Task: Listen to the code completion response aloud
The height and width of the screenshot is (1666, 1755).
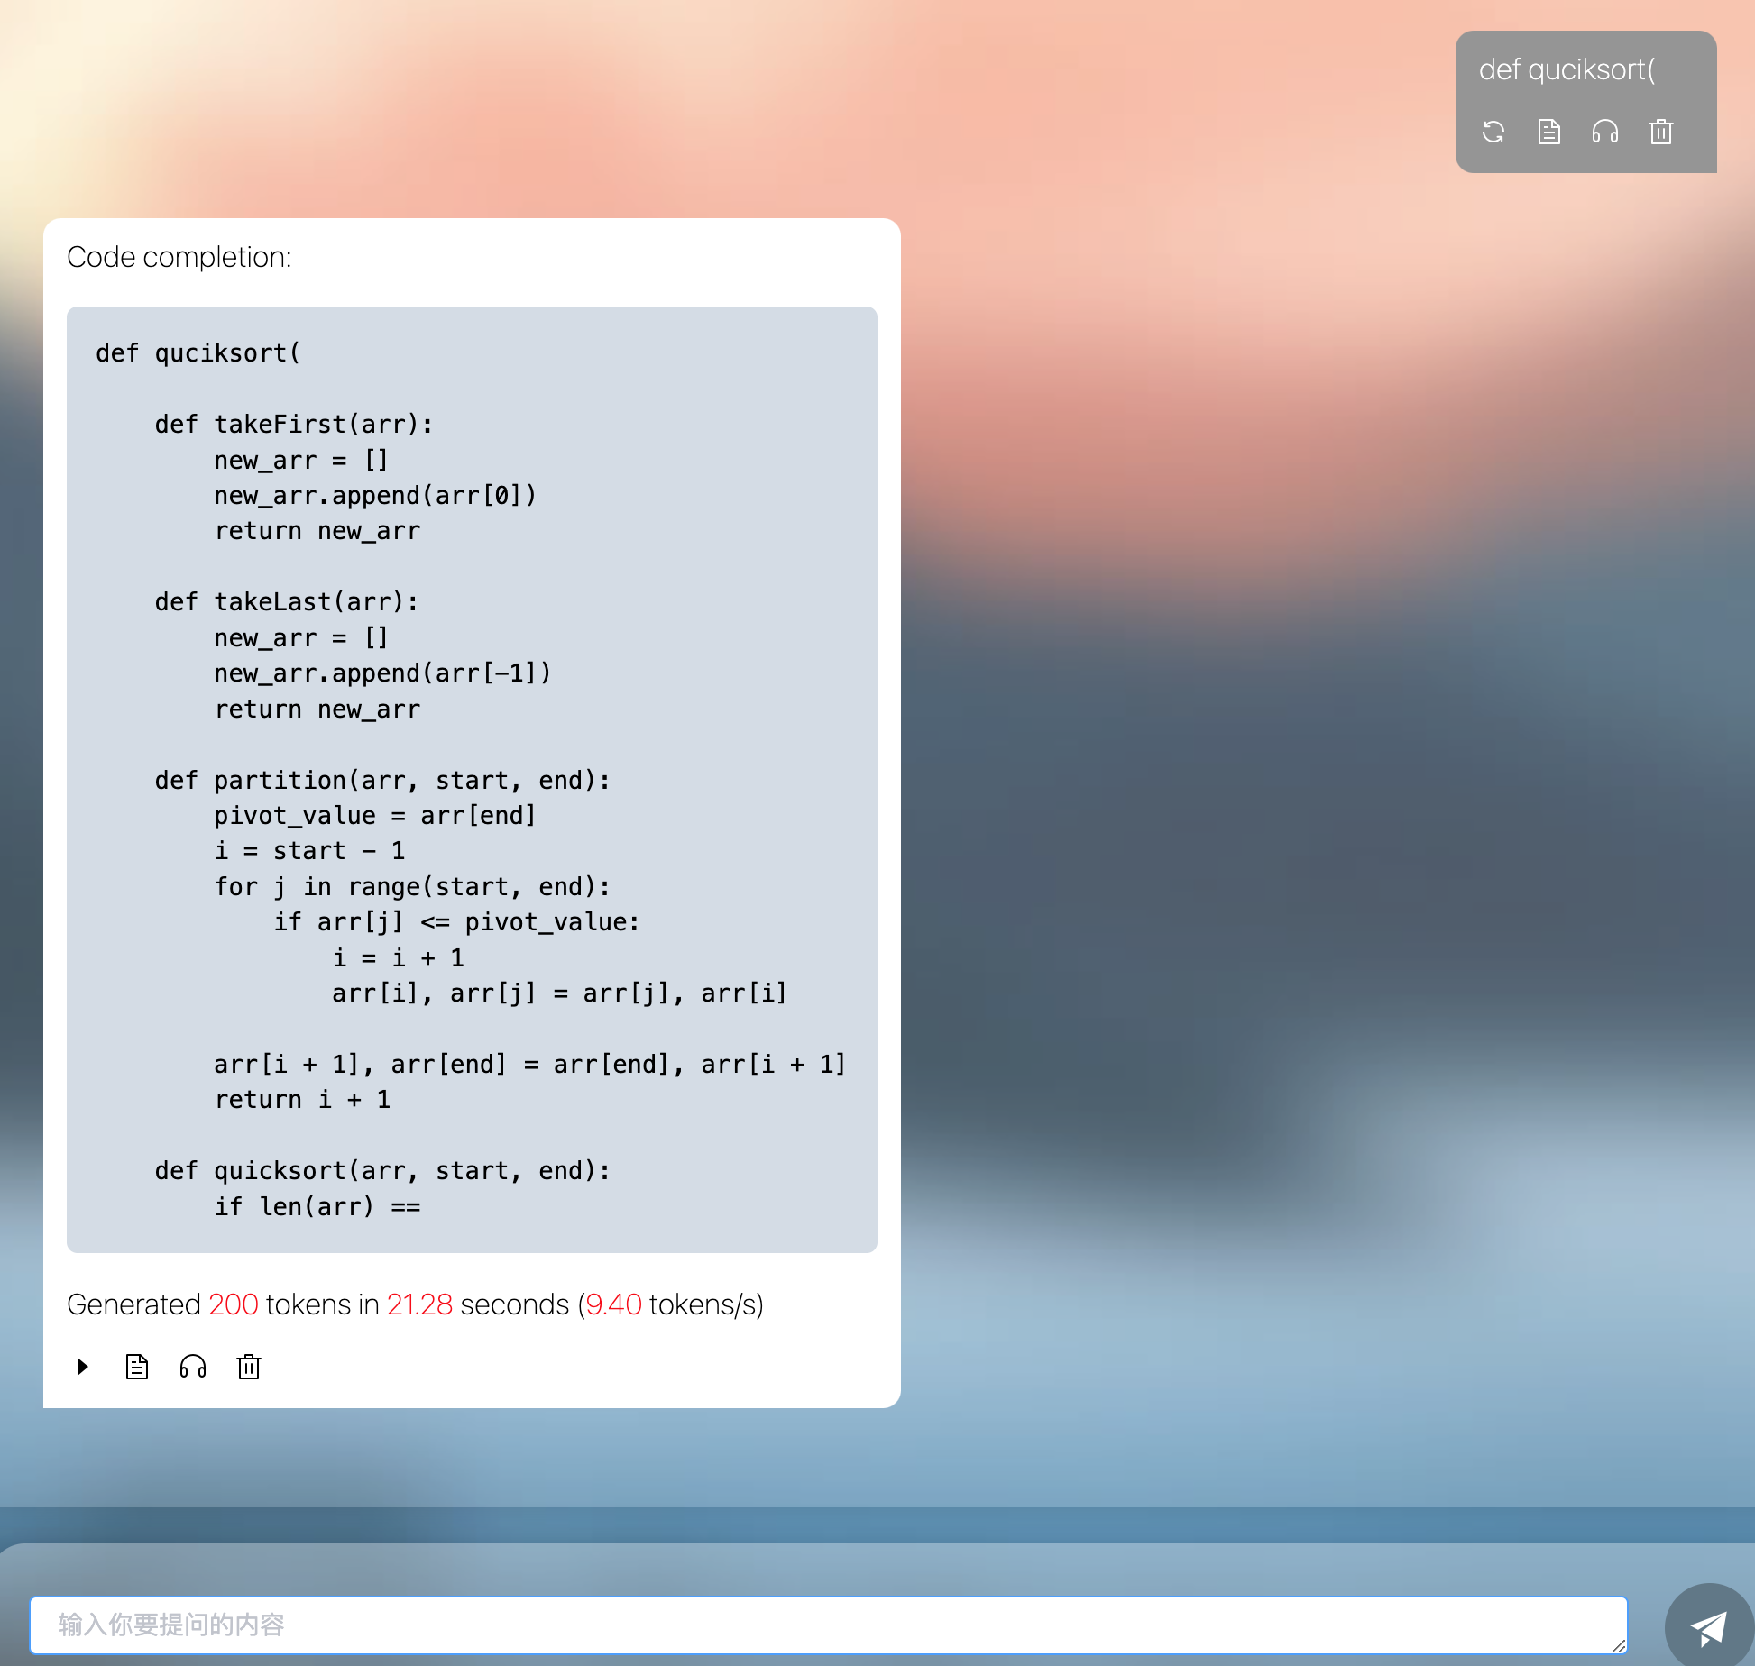Action: pyautogui.click(x=193, y=1367)
